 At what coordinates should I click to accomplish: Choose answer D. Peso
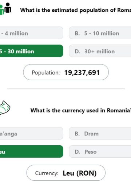pyautogui.click(x=100, y=152)
